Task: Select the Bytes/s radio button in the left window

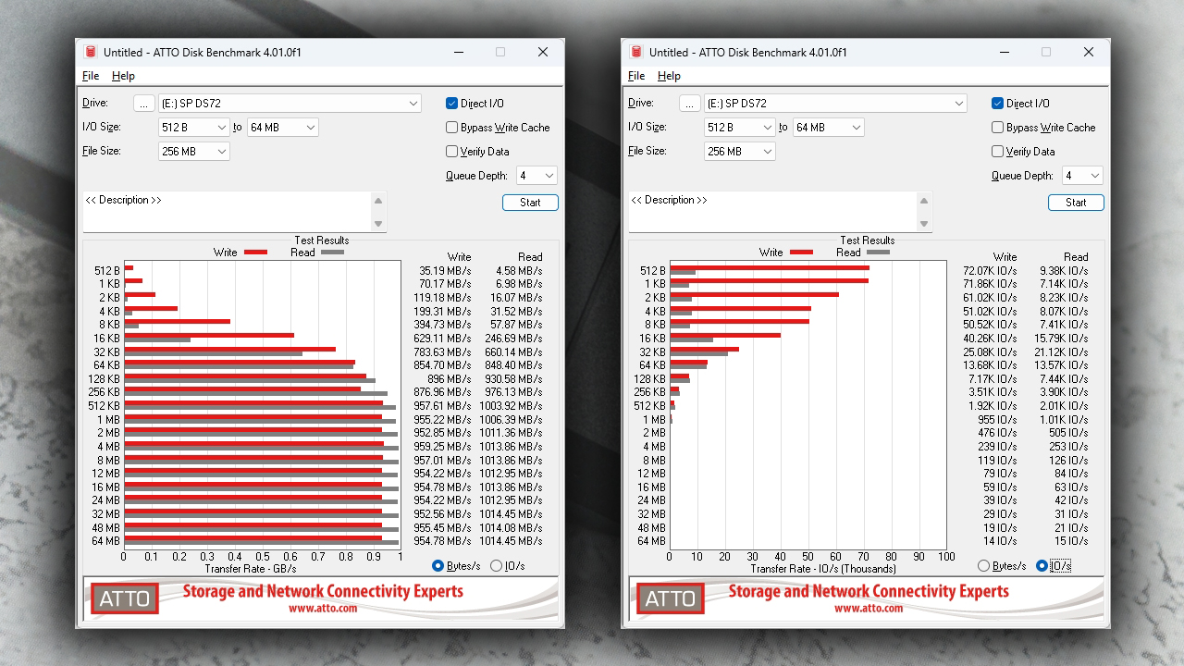Action: click(438, 566)
